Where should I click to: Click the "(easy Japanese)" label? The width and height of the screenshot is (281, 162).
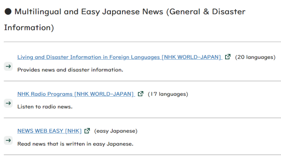[116, 131]
